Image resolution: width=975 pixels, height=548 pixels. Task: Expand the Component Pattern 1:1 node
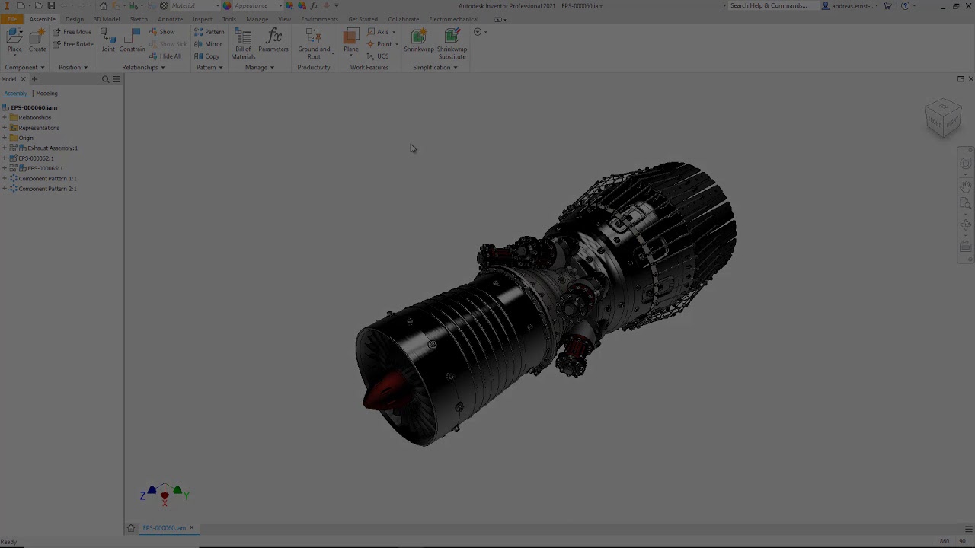[5, 179]
